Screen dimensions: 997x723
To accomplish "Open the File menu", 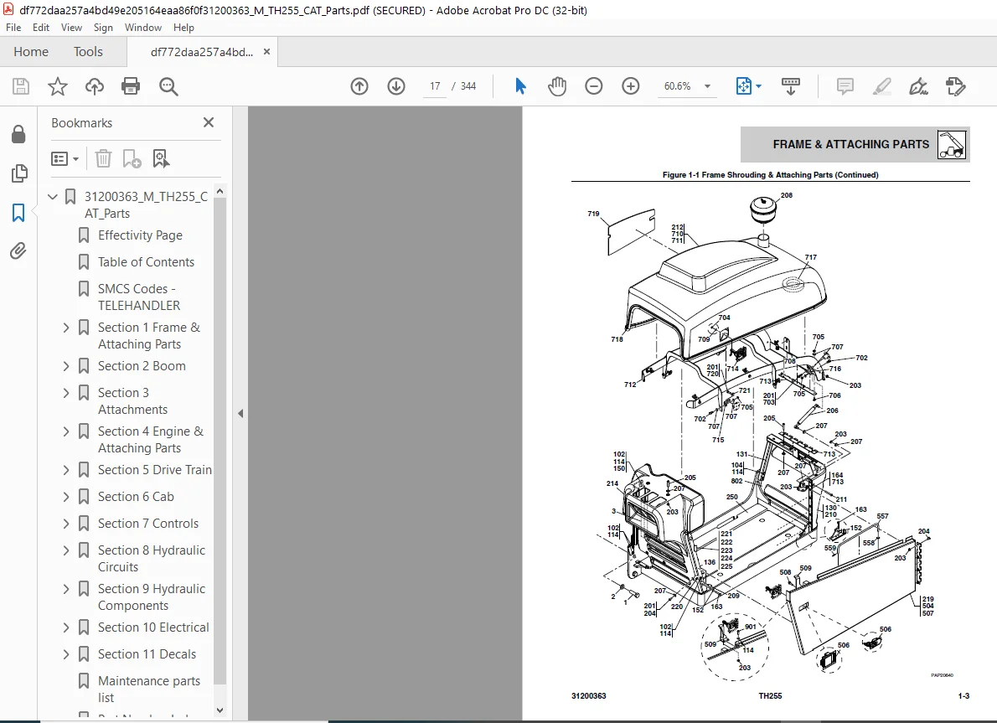I will coord(13,28).
